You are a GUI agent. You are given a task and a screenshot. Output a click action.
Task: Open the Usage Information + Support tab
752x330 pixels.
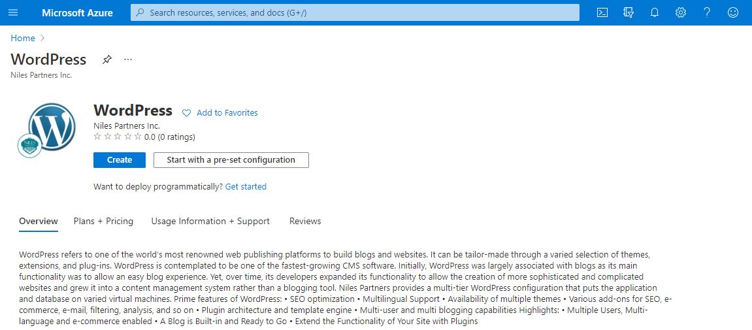[210, 222]
